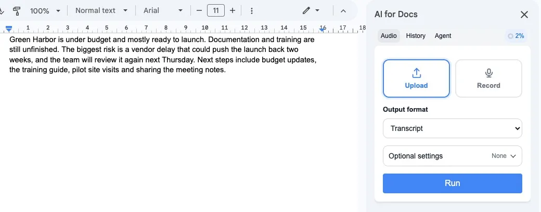Close the AI for Docs panel
The width and height of the screenshot is (541, 212).
[524, 15]
